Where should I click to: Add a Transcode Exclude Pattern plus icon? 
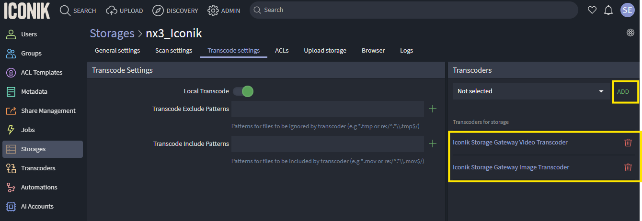pos(433,109)
